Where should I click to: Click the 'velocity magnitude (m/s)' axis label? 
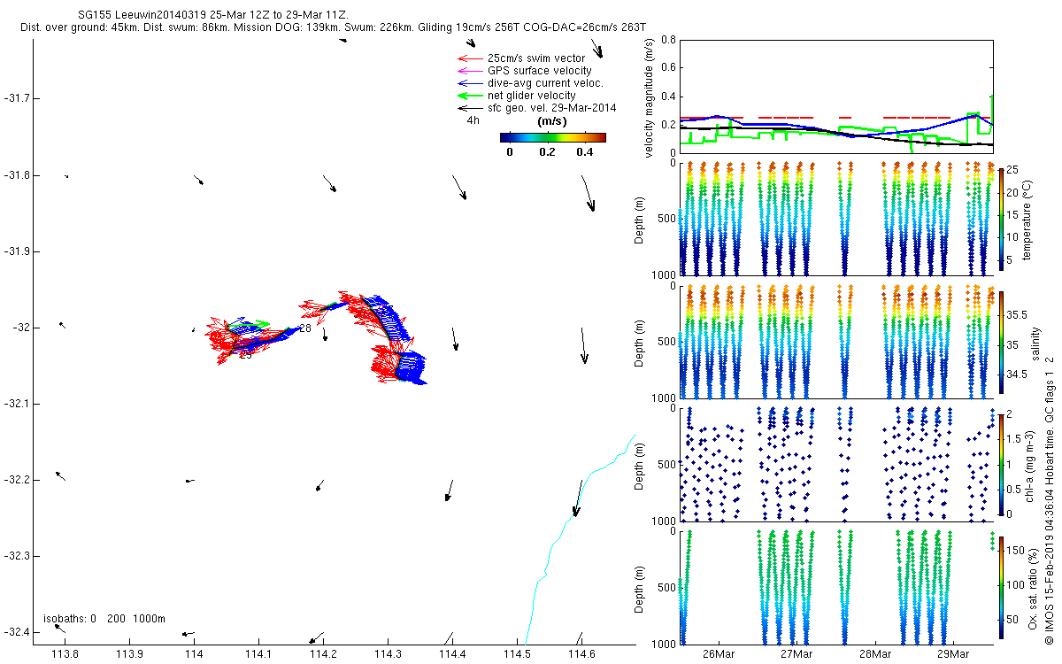(x=650, y=97)
